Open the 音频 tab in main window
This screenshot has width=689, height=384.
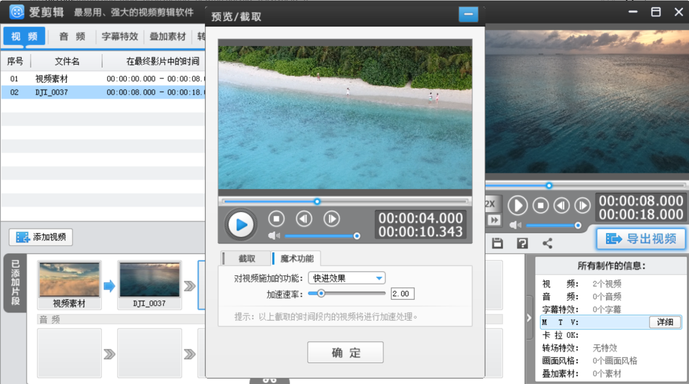pyautogui.click(x=72, y=36)
